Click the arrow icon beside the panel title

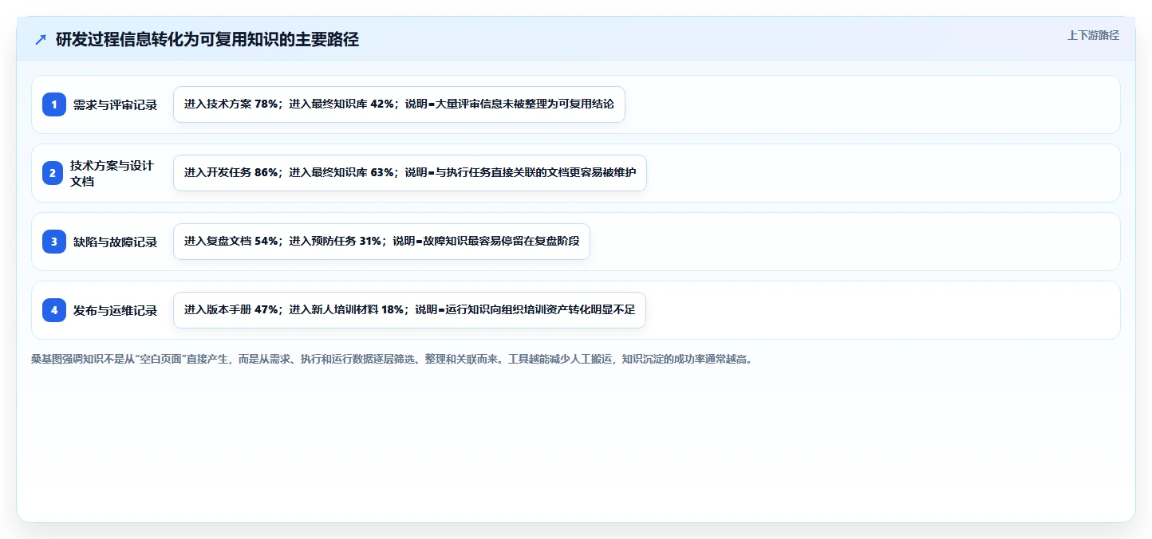(41, 40)
